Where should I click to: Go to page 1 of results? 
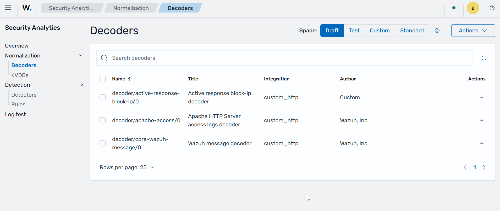click(475, 167)
